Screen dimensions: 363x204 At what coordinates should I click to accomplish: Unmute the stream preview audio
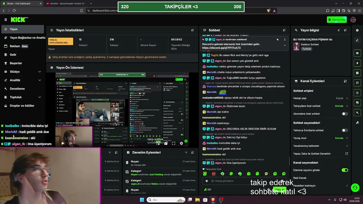71,143
